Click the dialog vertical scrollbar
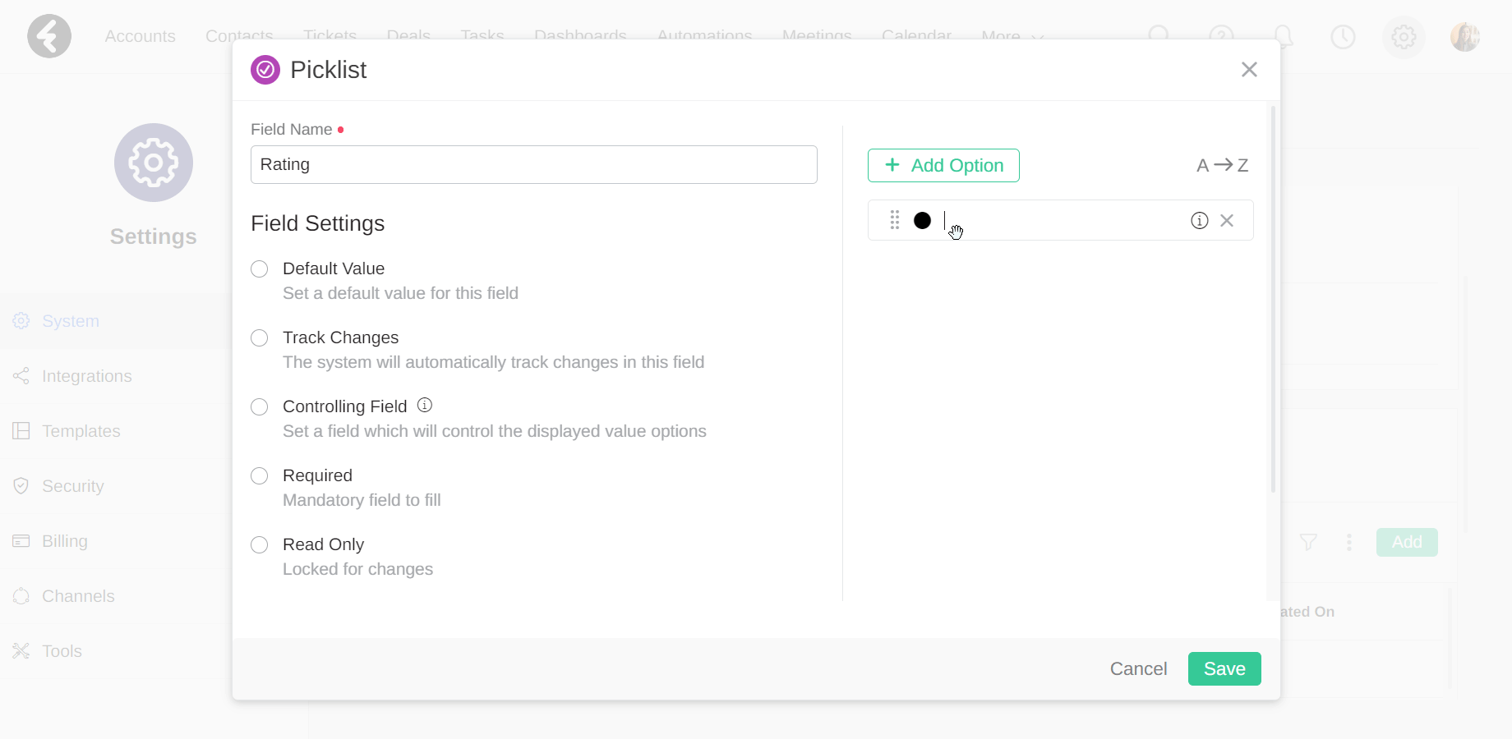This screenshot has height=739, width=1512. coord(1273,300)
